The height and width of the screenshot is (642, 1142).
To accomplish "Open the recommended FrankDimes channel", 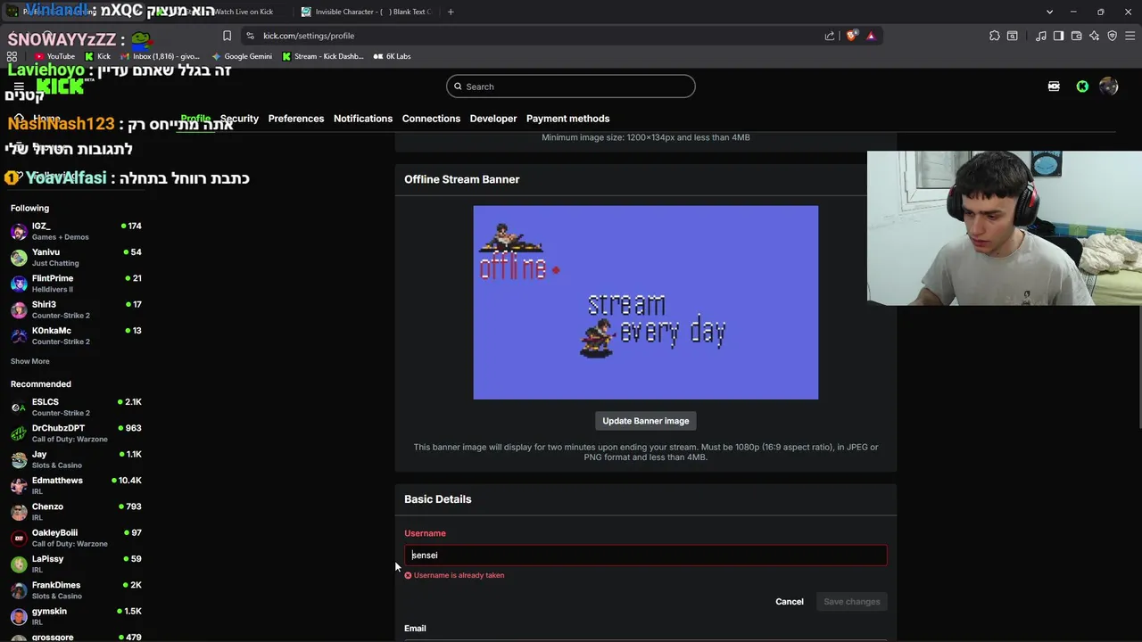I will [x=76, y=589].
